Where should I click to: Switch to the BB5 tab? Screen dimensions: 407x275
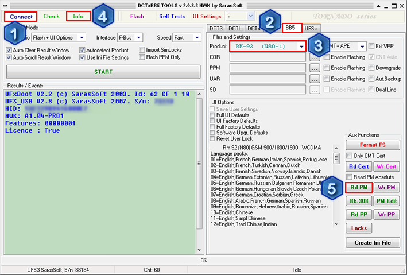tap(292, 28)
